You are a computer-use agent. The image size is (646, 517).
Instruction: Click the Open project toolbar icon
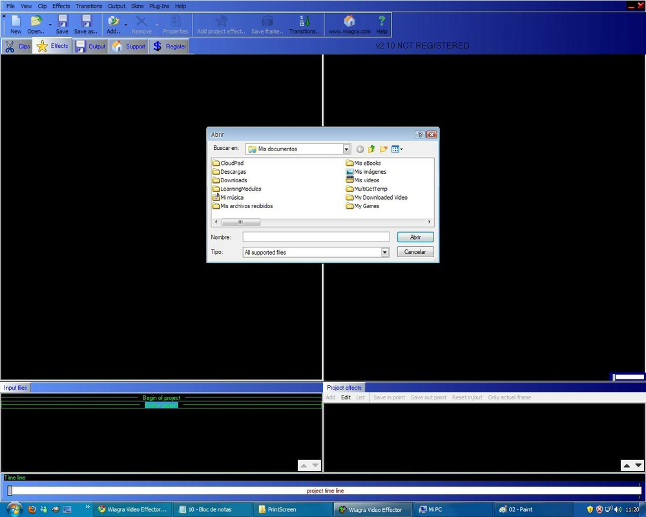36,21
